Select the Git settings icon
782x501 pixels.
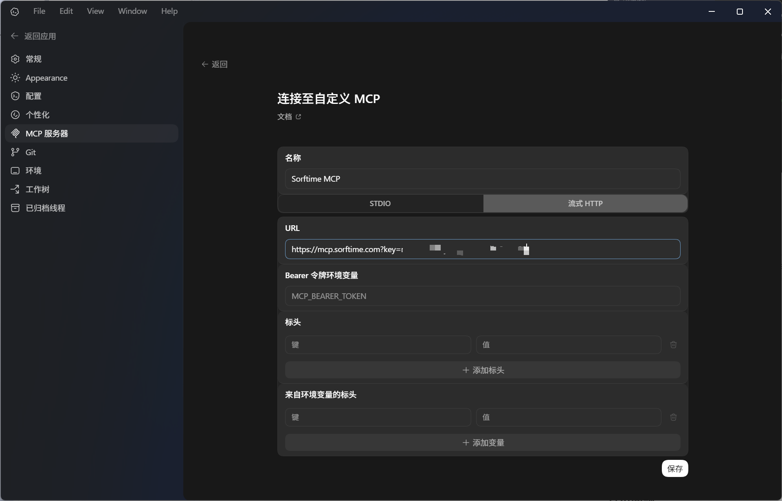tap(15, 152)
